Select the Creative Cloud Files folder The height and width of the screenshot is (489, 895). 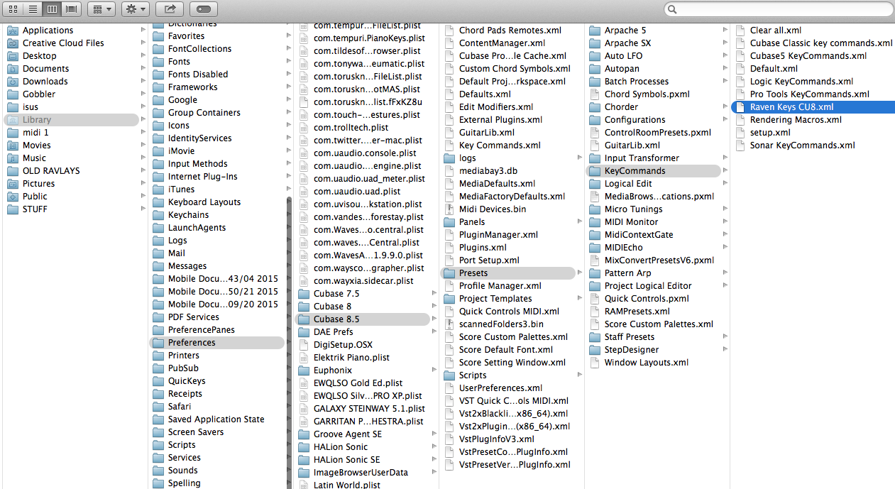(63, 43)
